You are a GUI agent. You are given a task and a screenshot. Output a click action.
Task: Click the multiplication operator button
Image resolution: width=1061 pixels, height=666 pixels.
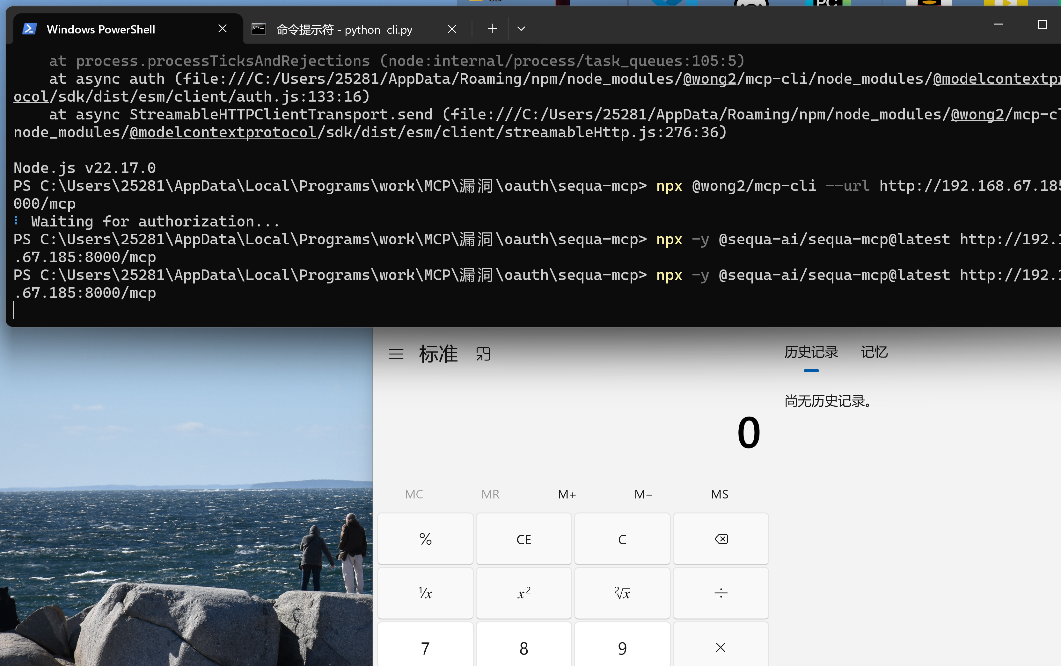pyautogui.click(x=721, y=647)
